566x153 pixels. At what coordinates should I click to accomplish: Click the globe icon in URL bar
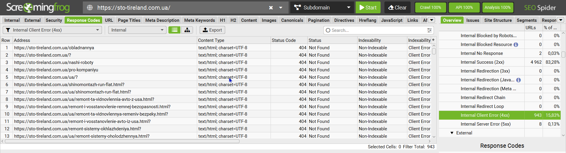click(90, 8)
